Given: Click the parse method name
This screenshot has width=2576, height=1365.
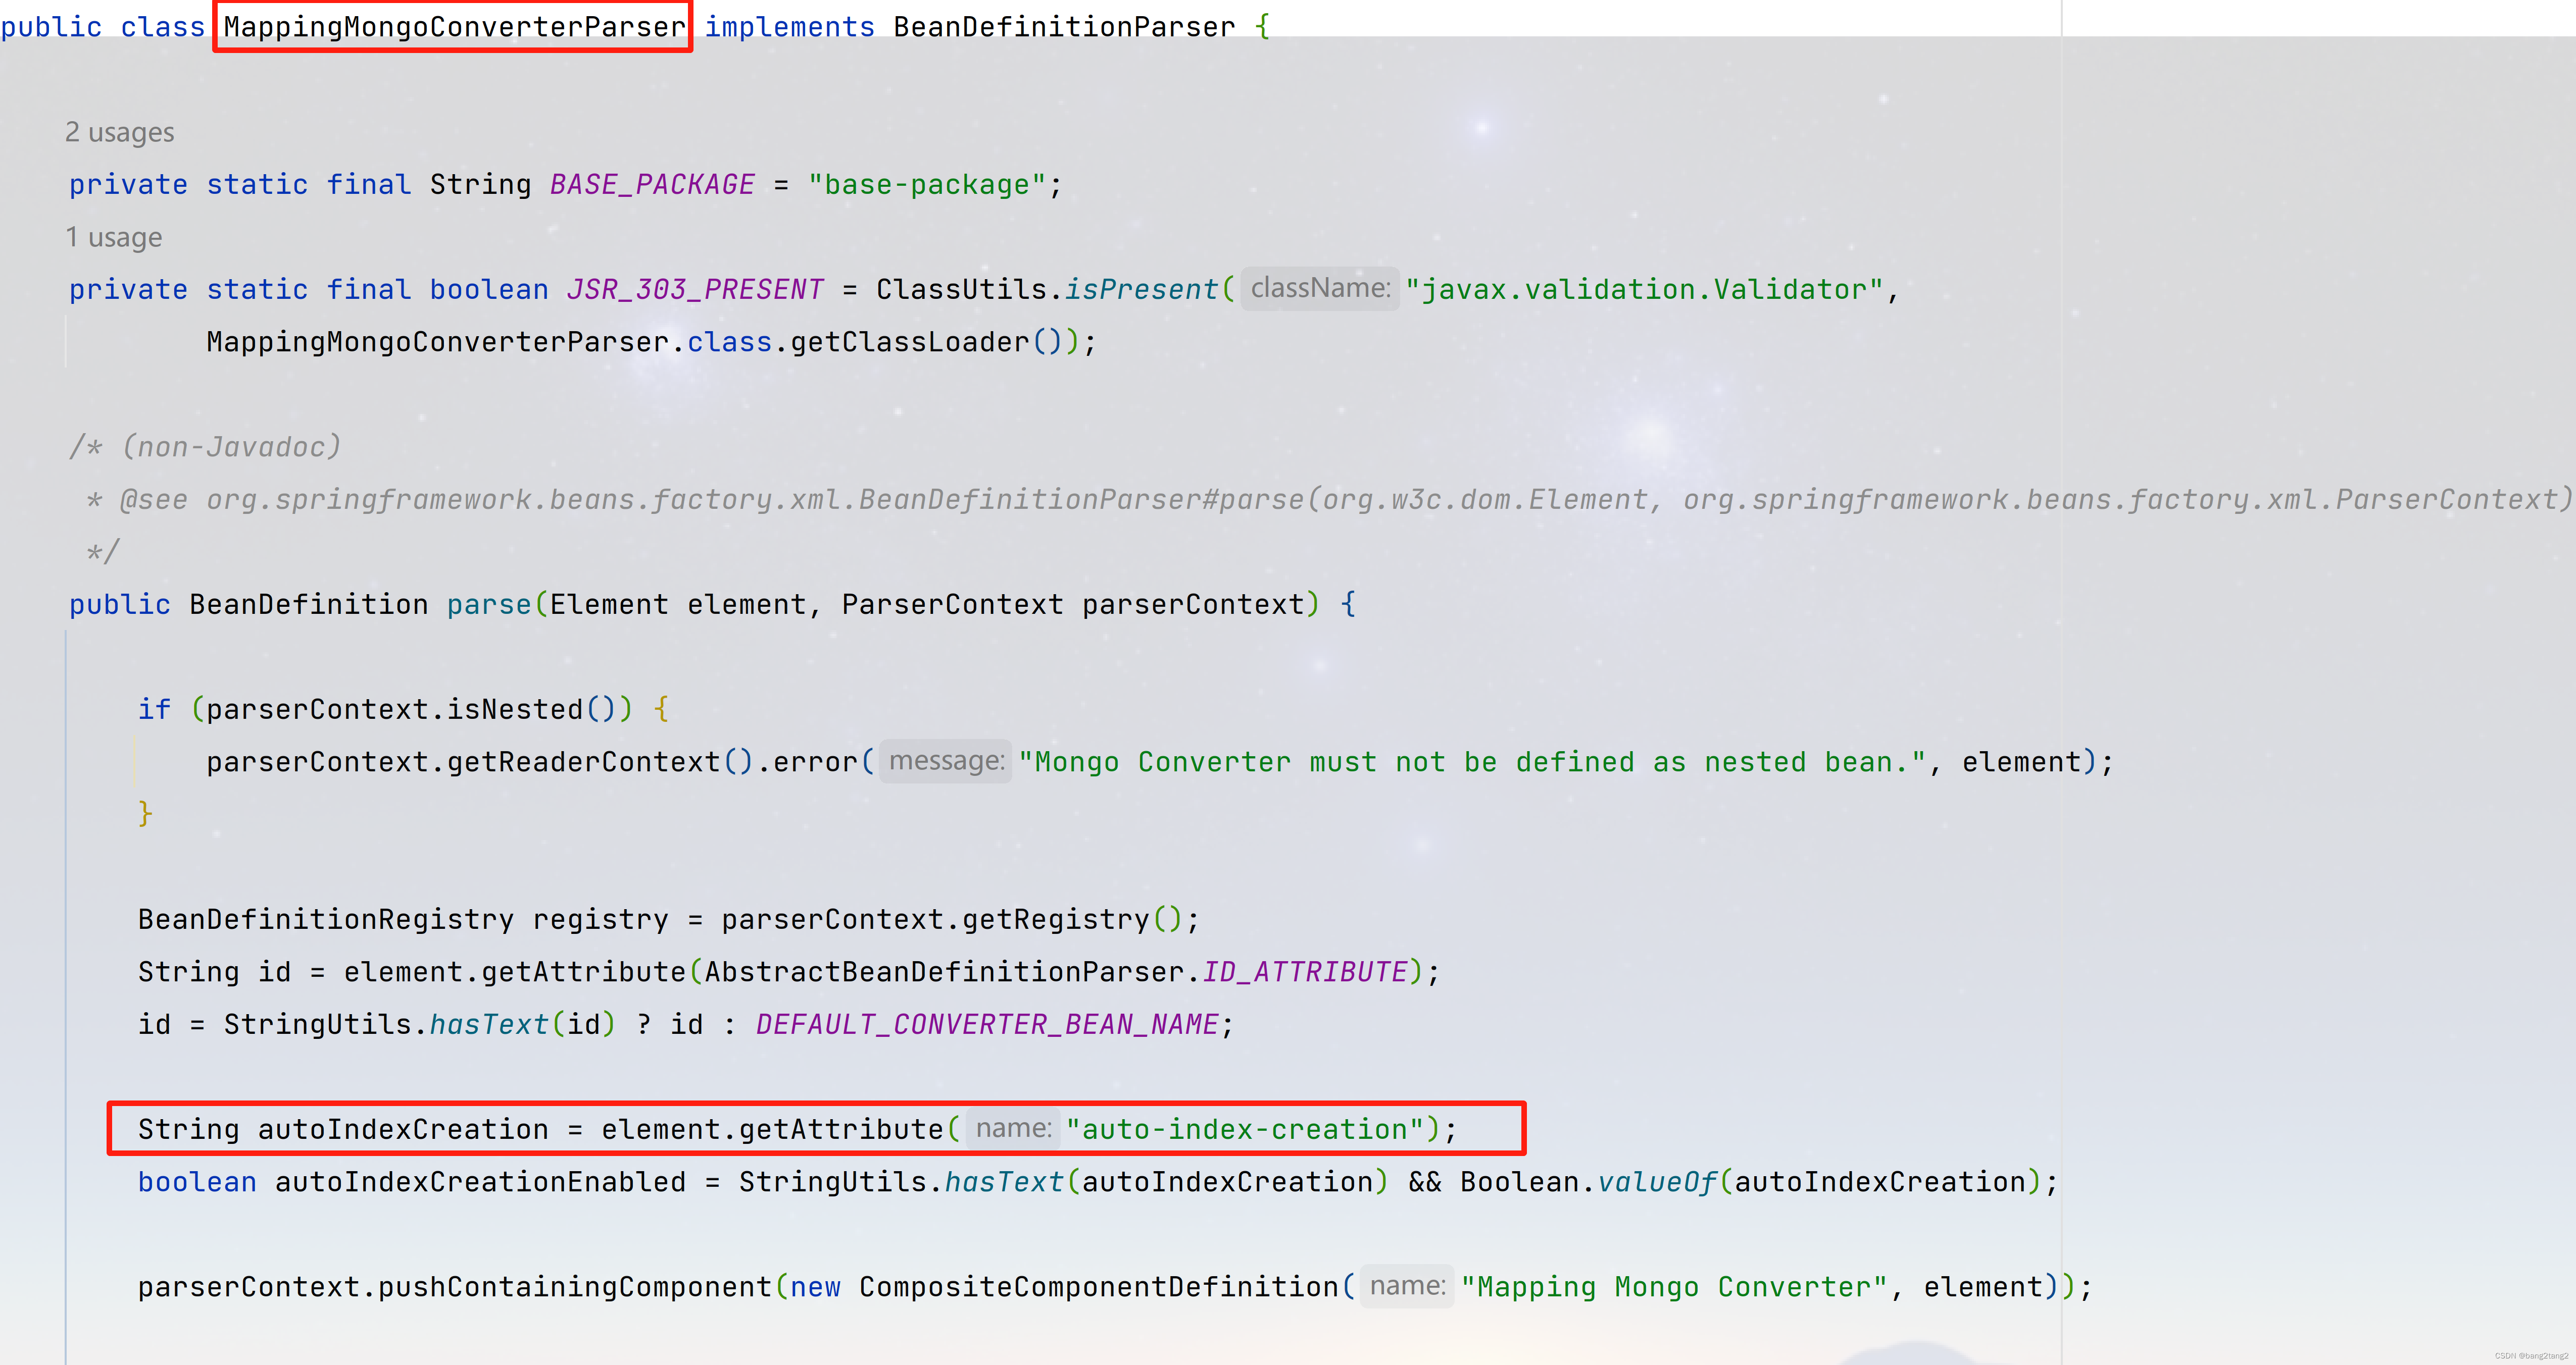Looking at the screenshot, I should [x=488, y=605].
